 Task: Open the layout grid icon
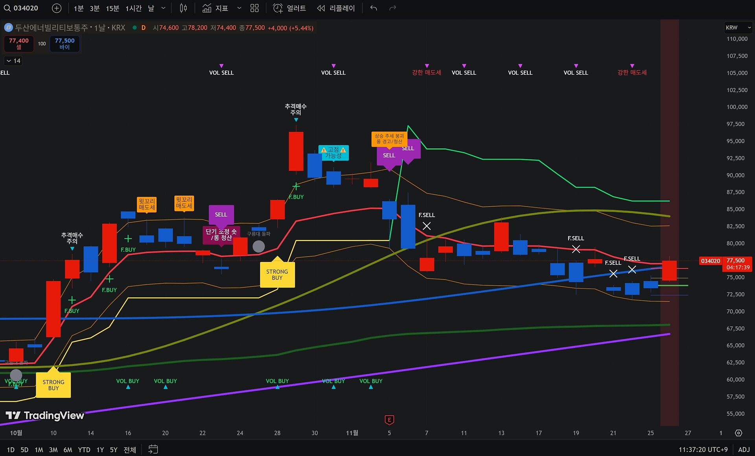tap(255, 8)
